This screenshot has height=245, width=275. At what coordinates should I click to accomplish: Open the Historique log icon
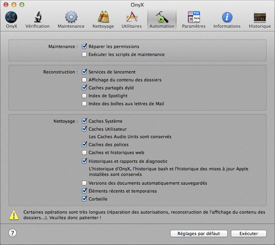[260, 17]
